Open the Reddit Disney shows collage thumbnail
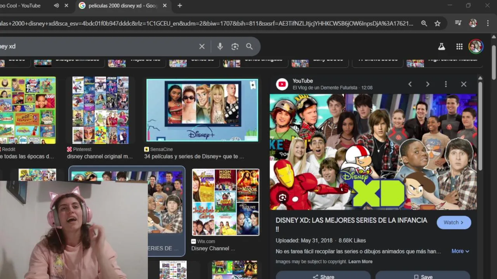497x279 pixels. (x=28, y=110)
